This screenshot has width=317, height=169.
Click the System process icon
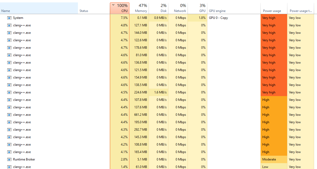click(x=9, y=18)
